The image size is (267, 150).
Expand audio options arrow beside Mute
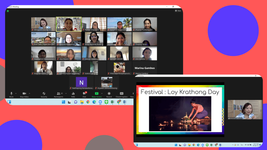[x=16, y=93]
